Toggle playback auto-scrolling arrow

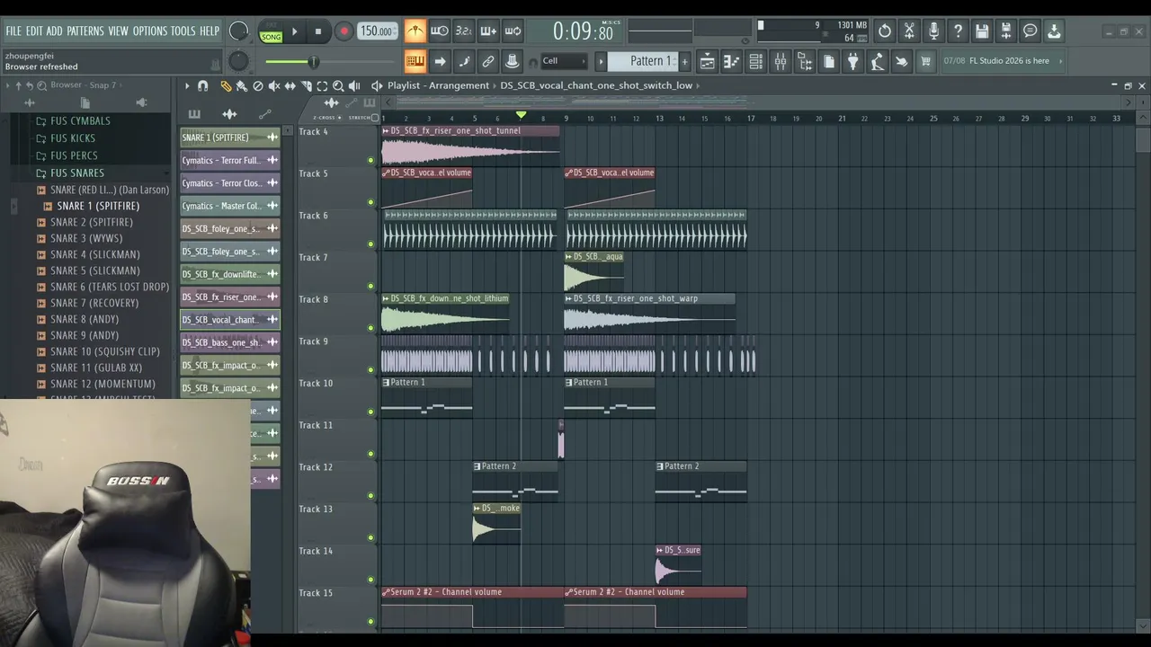pyautogui.click(x=440, y=61)
